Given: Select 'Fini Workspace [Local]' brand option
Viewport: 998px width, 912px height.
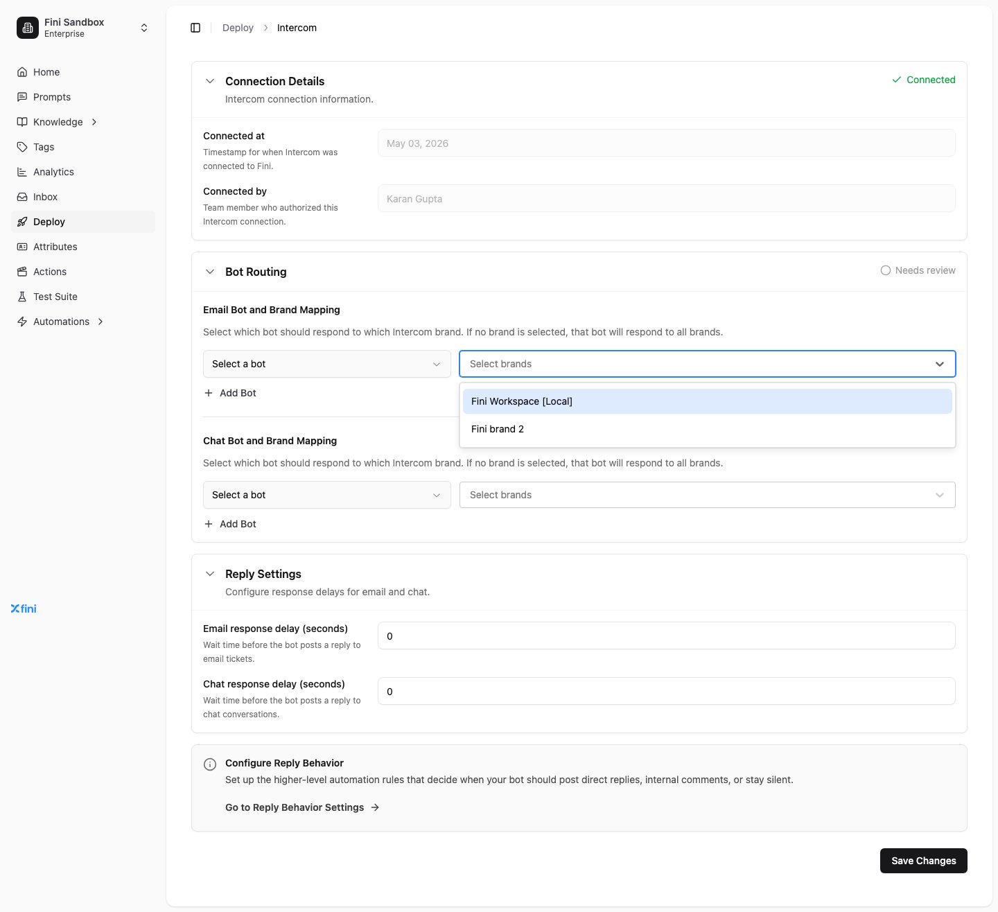Looking at the screenshot, I should 708,401.
